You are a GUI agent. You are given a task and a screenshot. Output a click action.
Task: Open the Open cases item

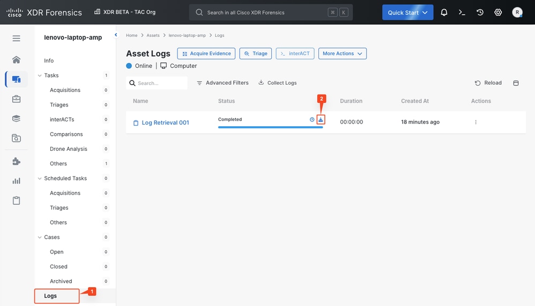tap(57, 252)
